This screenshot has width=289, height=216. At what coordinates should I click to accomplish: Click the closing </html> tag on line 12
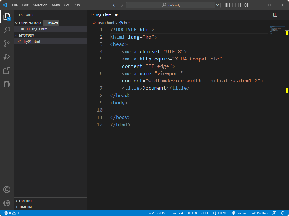click(x=120, y=125)
